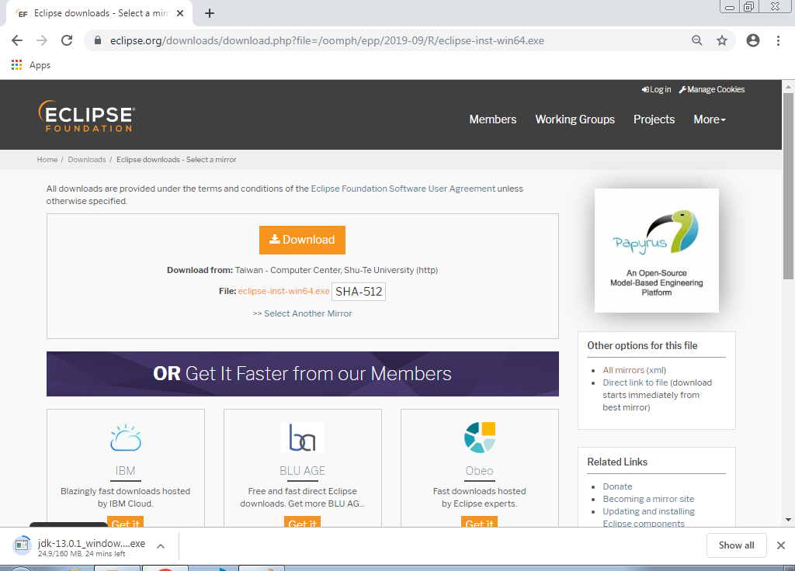Close the Eclipse downloads tab
The height and width of the screenshot is (571, 795).
(180, 13)
